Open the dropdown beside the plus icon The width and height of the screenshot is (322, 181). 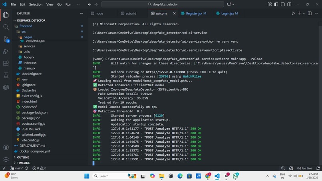pos(304,13)
